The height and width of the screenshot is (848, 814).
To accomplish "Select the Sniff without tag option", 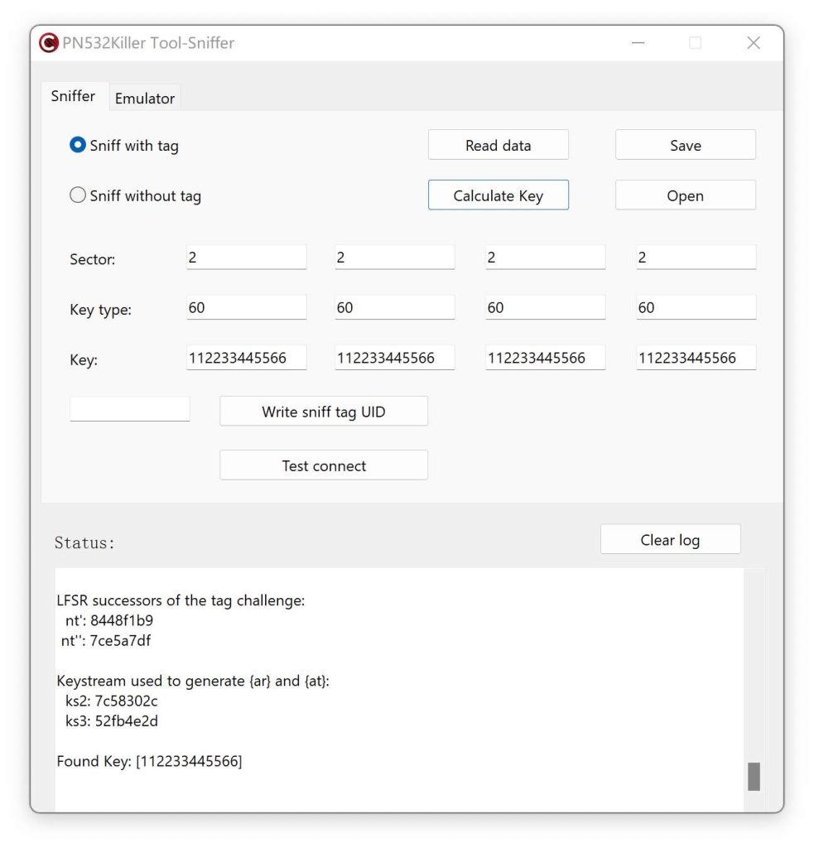I will 135,195.
